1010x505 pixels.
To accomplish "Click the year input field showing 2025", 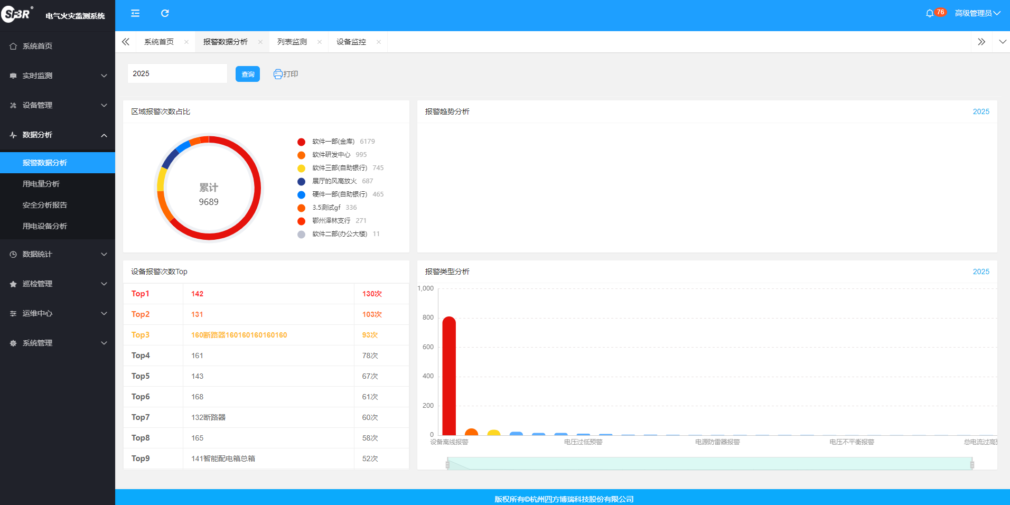I will pos(177,73).
